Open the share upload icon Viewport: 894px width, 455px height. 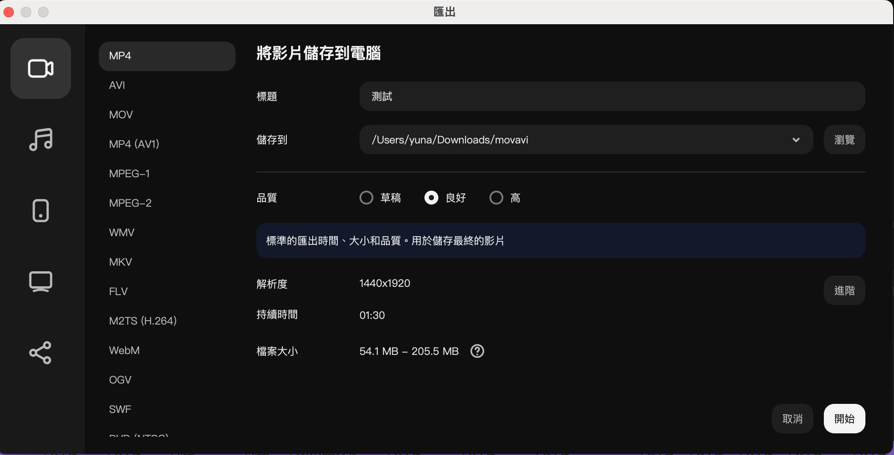[x=41, y=353]
